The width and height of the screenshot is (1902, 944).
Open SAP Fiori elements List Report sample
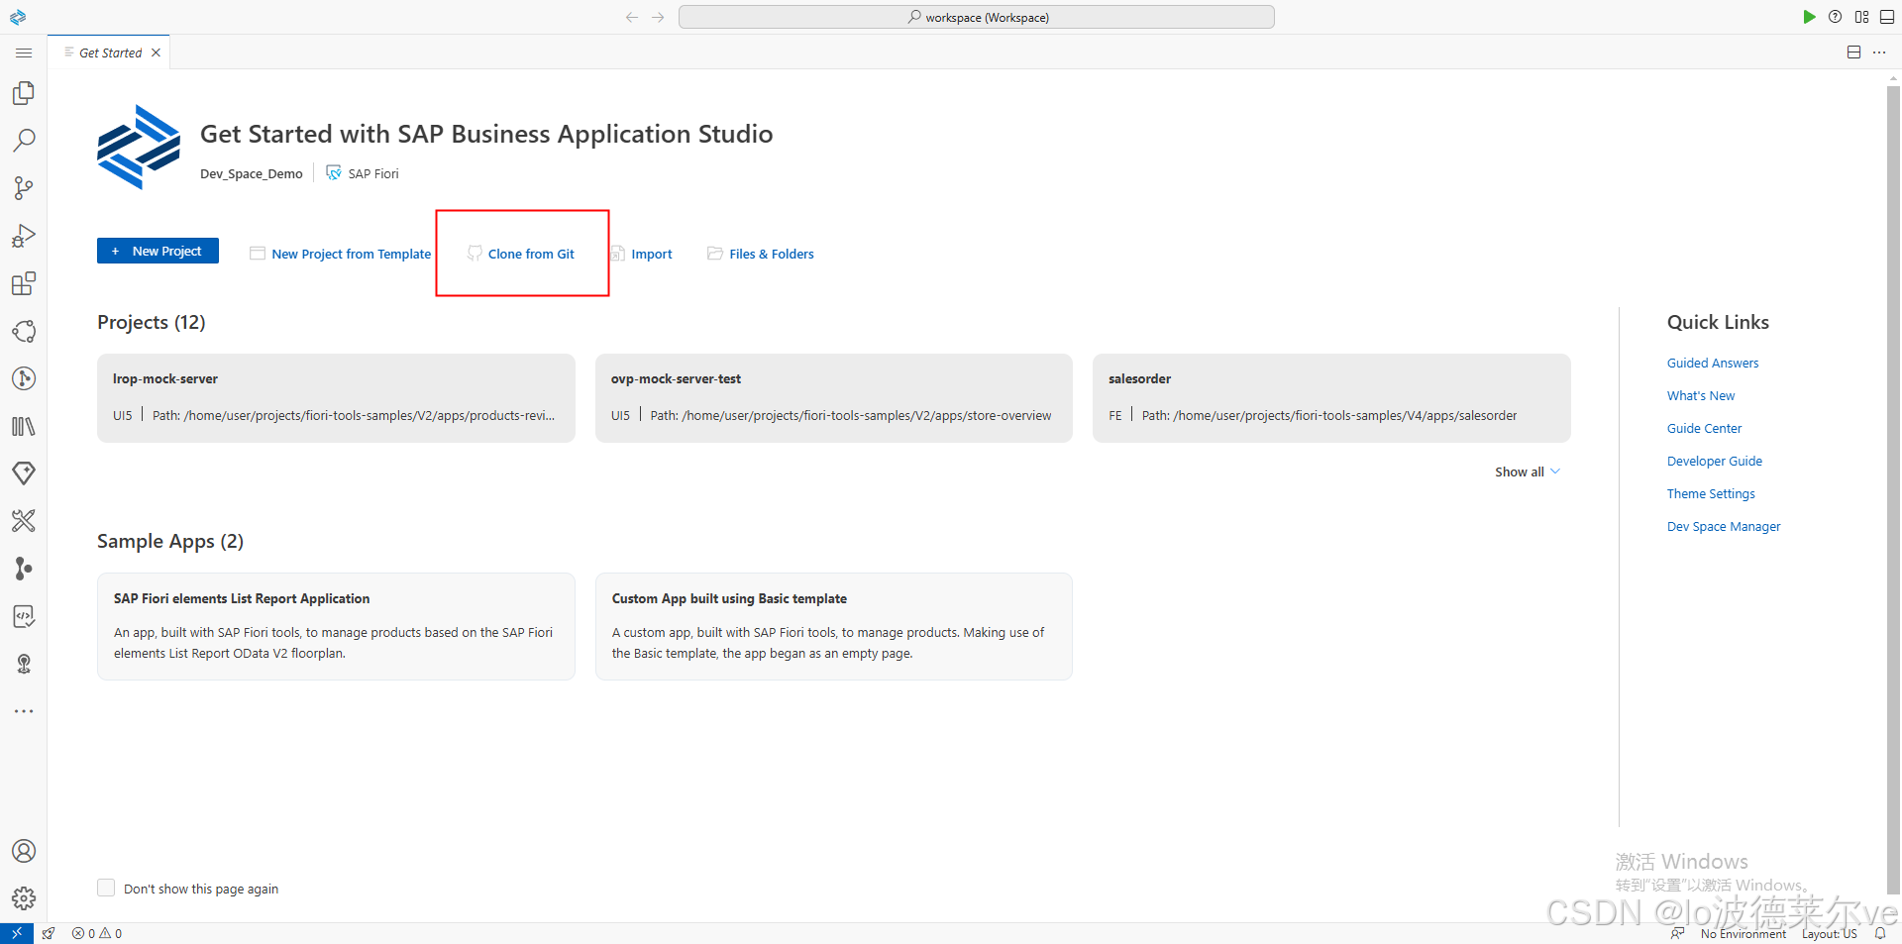click(336, 626)
